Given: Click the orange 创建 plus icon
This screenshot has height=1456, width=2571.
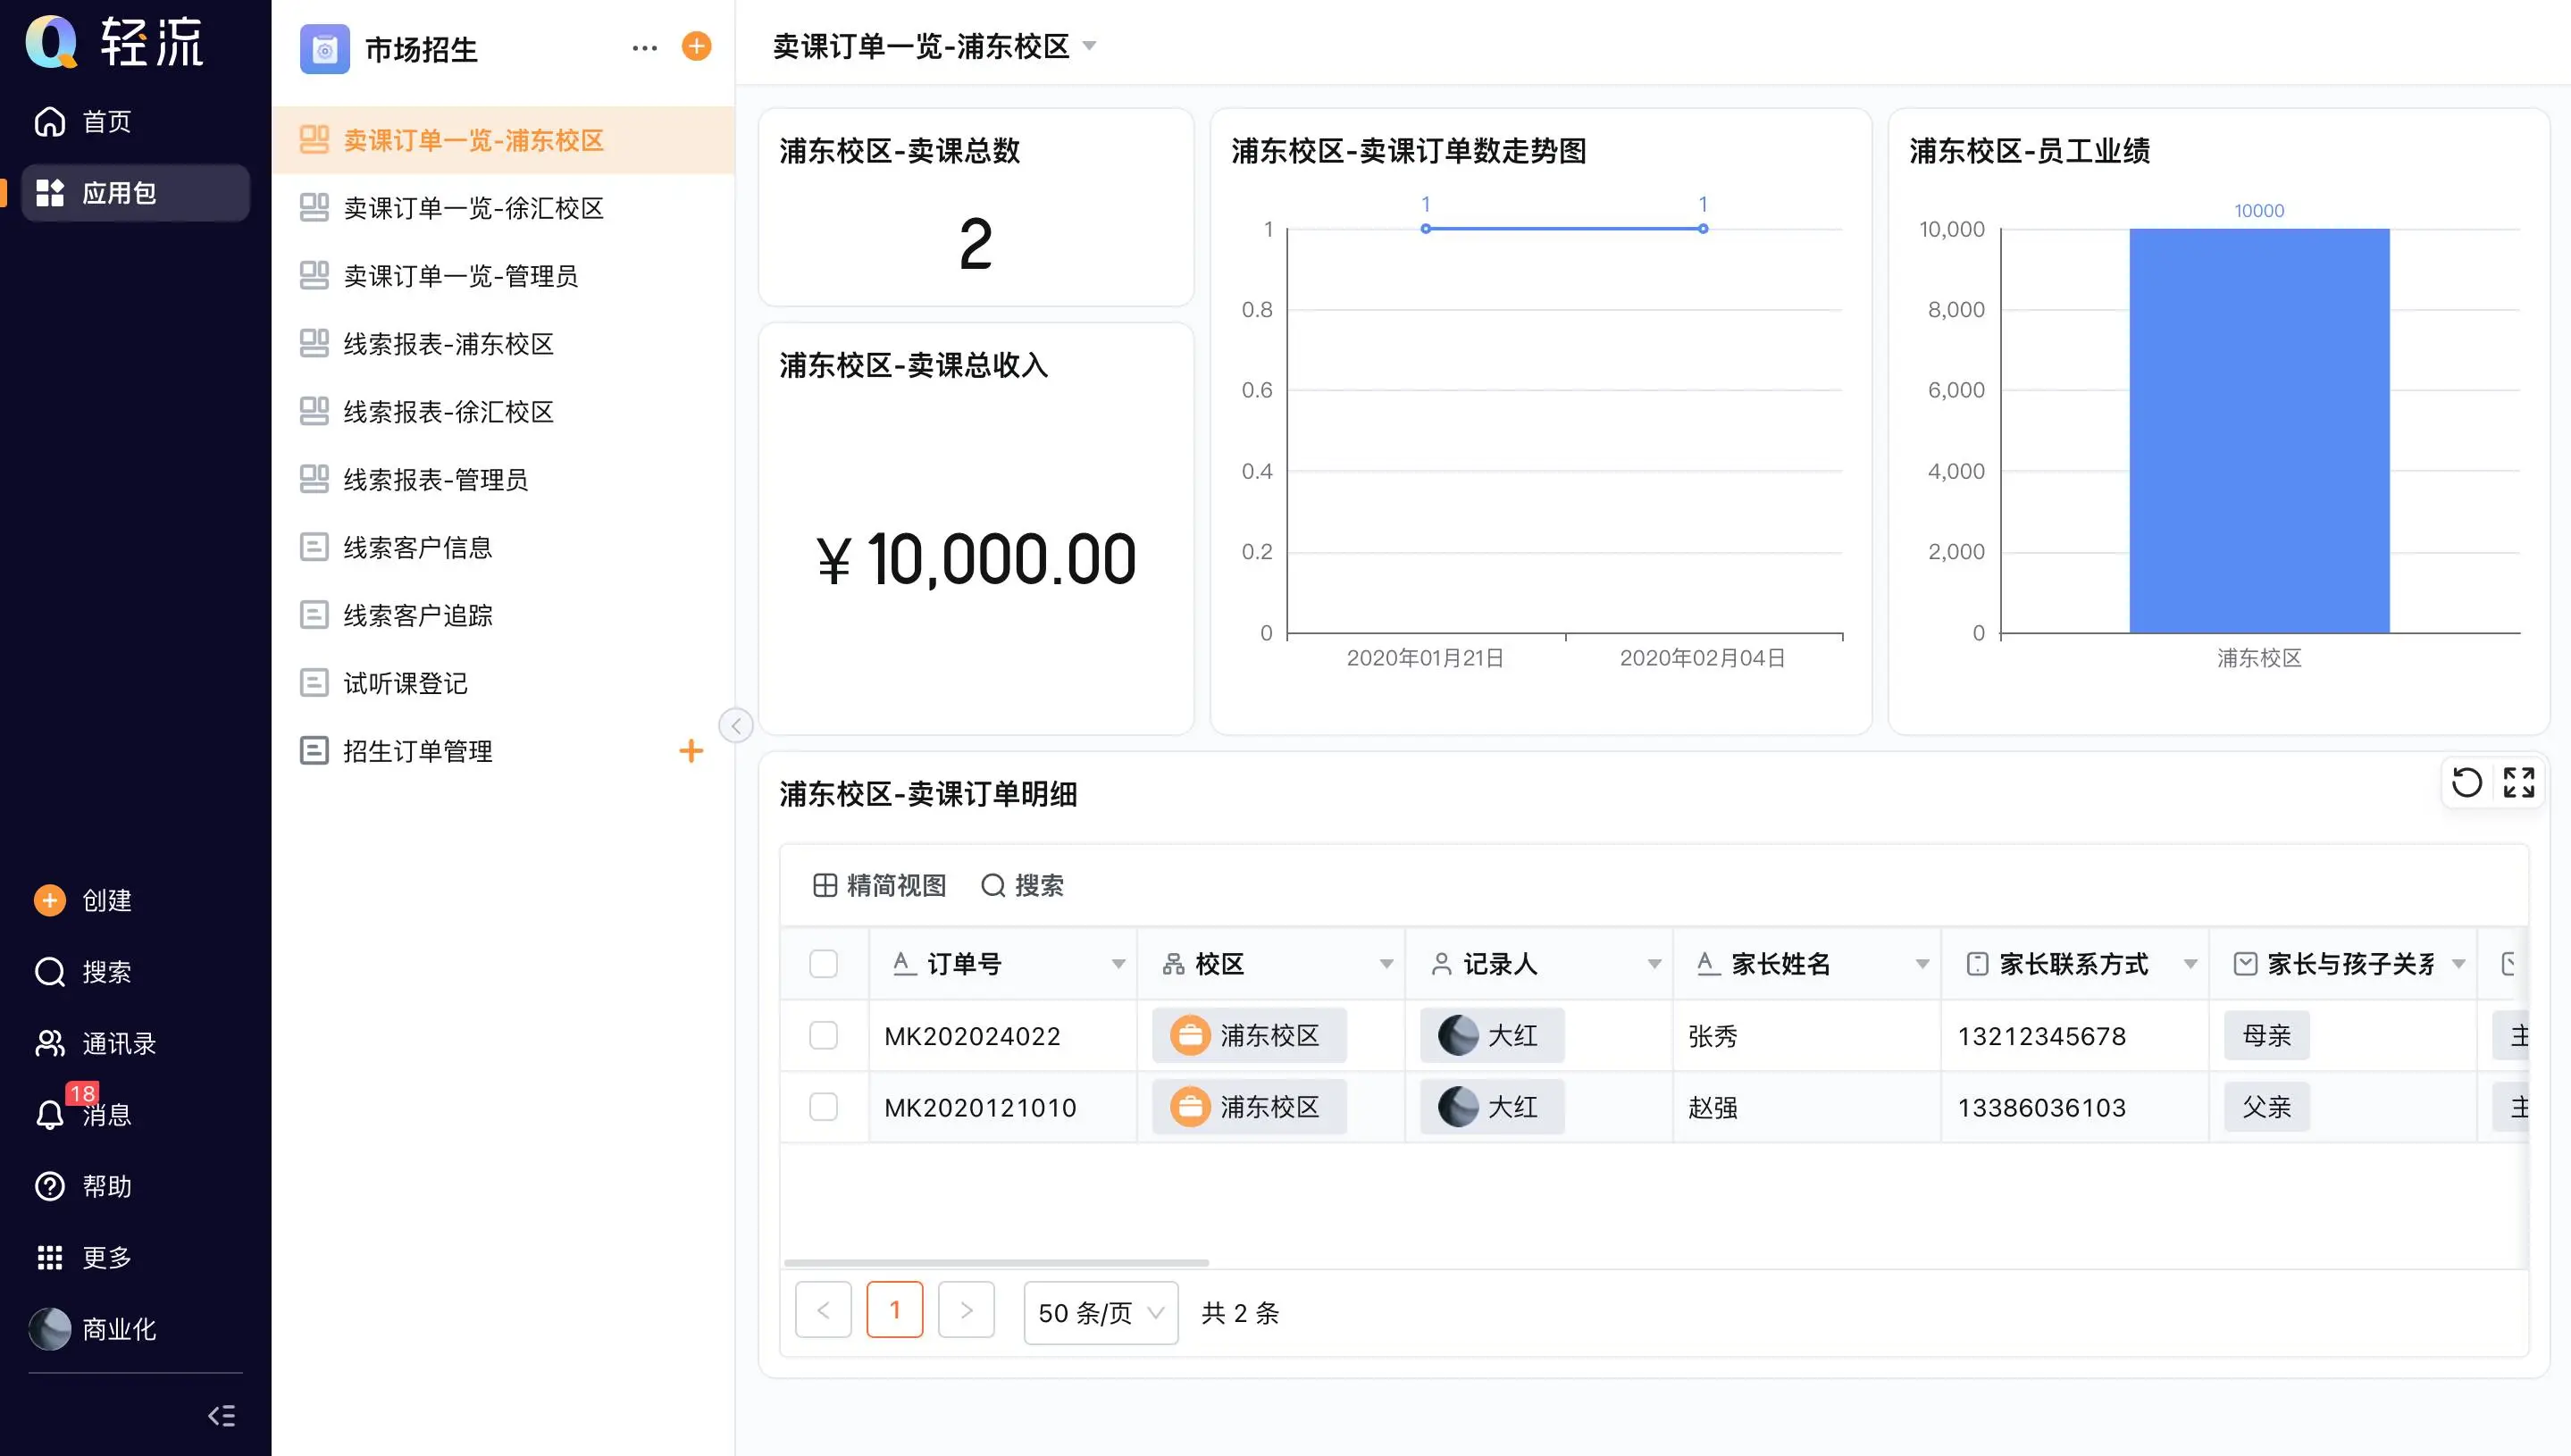Looking at the screenshot, I should click(50, 900).
